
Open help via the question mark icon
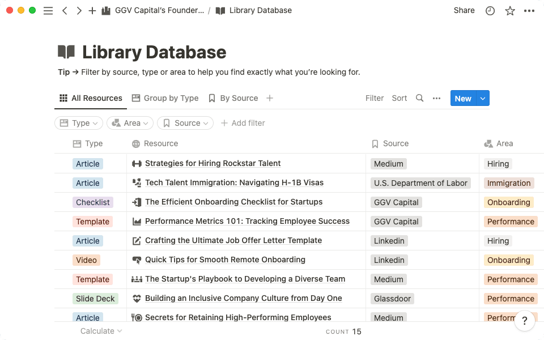pos(525,321)
